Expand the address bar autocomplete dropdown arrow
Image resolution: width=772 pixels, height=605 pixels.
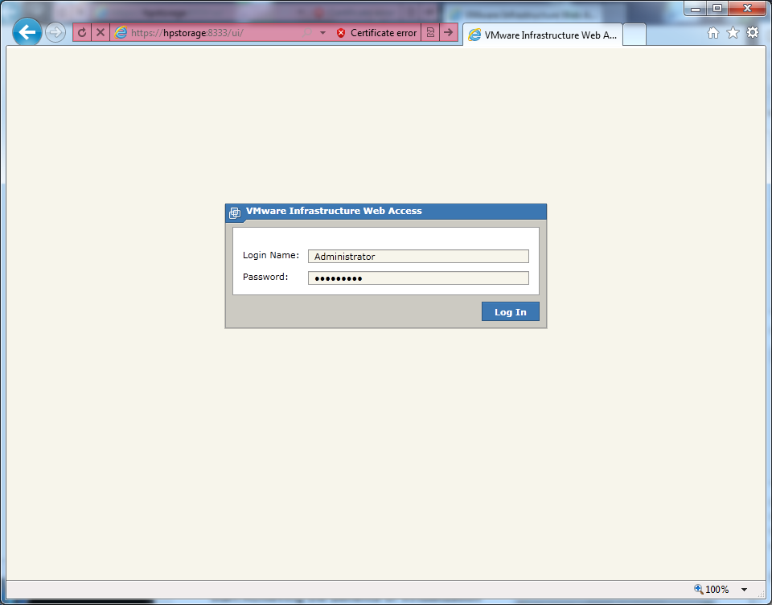(x=323, y=33)
